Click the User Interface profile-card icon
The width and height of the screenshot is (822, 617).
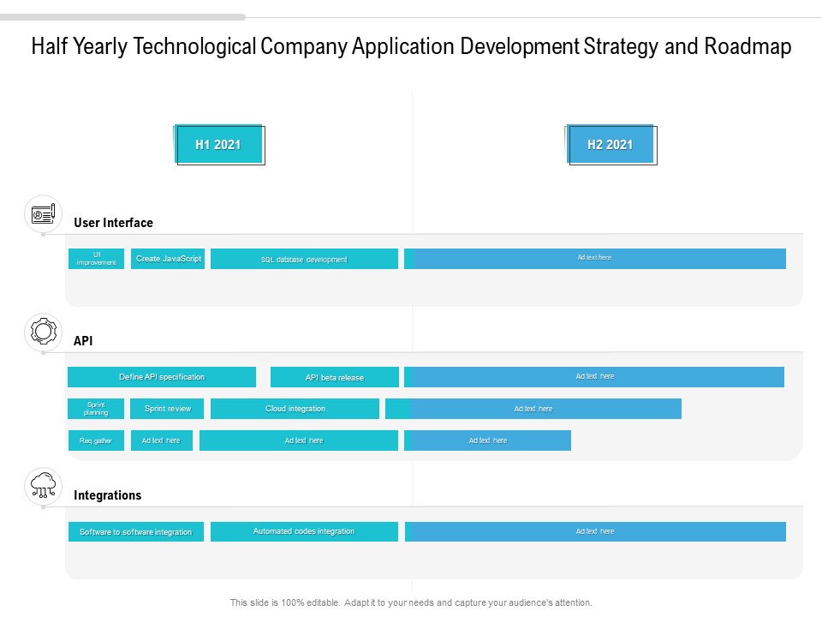(43, 214)
